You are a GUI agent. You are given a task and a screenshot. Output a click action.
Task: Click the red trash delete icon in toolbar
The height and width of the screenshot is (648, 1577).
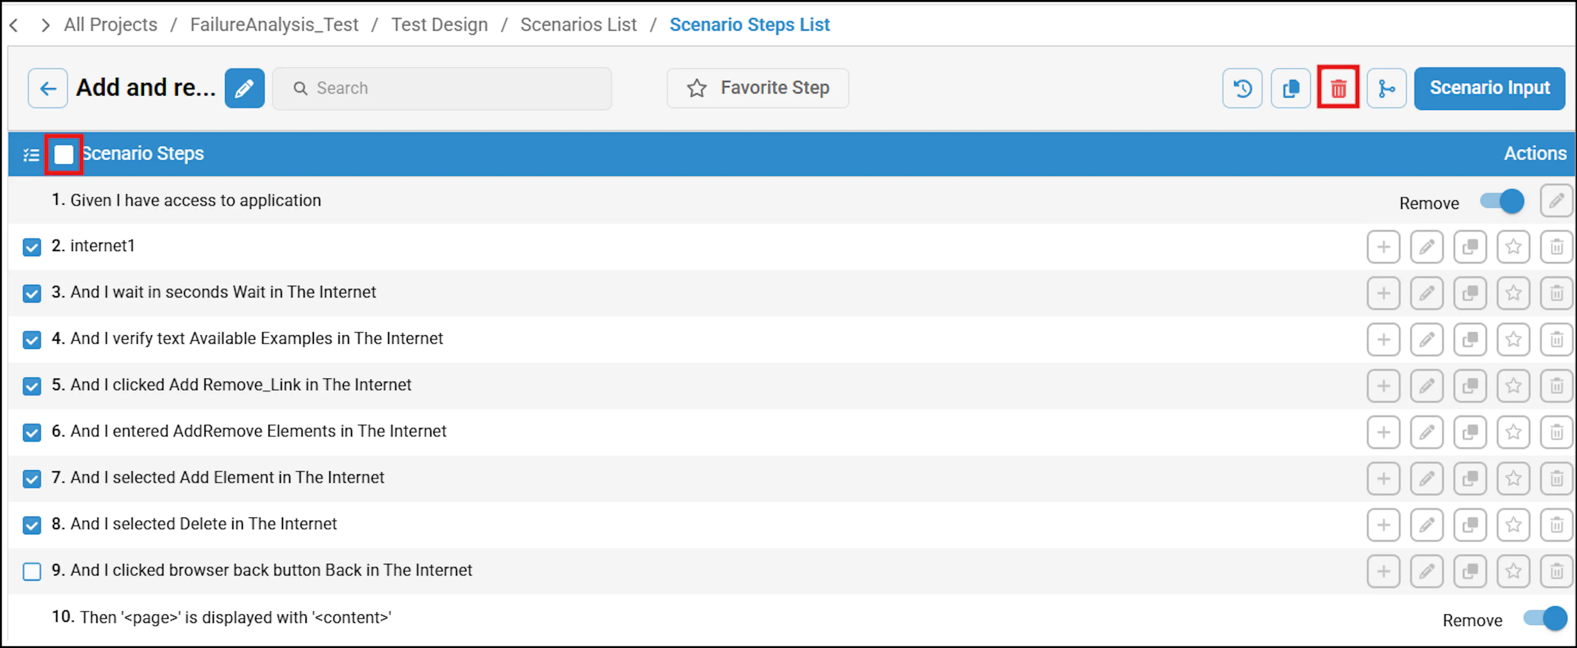[1338, 88]
